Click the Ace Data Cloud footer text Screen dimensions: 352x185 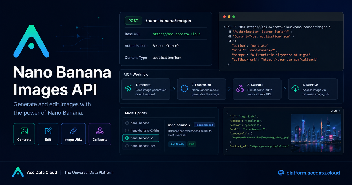(x=42, y=173)
